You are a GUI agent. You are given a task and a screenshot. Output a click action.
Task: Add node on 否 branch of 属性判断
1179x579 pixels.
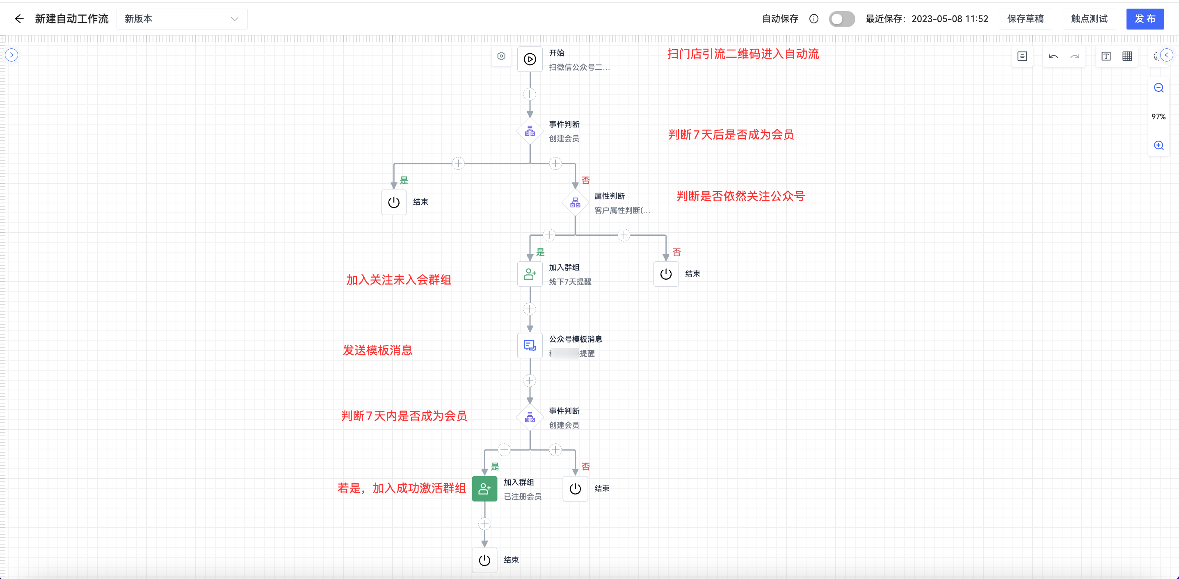624,235
